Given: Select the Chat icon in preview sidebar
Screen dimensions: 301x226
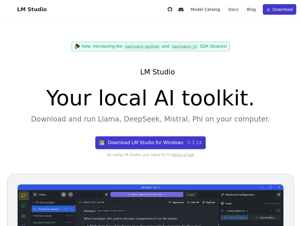Looking at the screenshot, I should pos(24,196).
